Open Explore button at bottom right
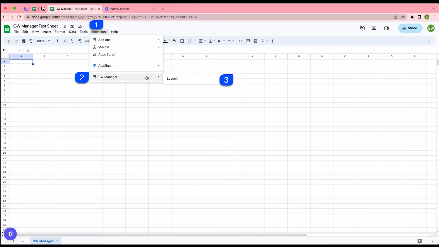439x247 pixels. pos(420,241)
